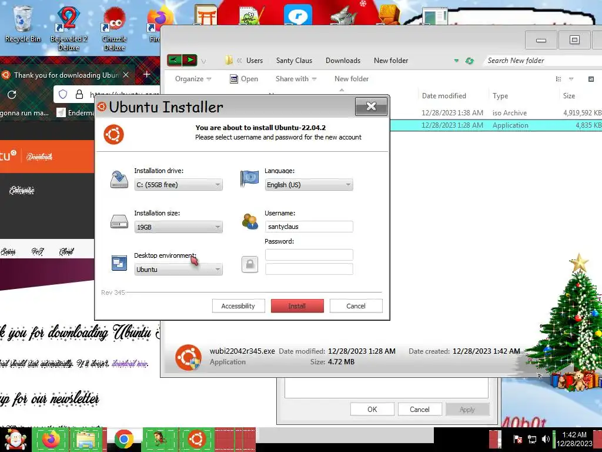Click the password padlock icon
The height and width of the screenshot is (452, 602).
[x=249, y=264]
